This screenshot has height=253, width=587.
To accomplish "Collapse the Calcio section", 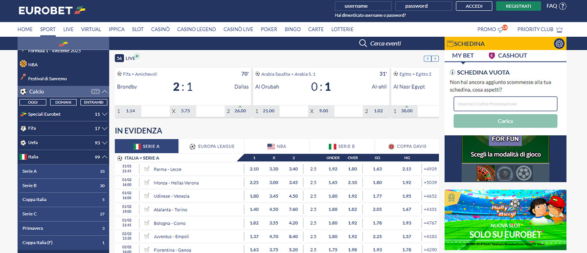I will coord(105,91).
